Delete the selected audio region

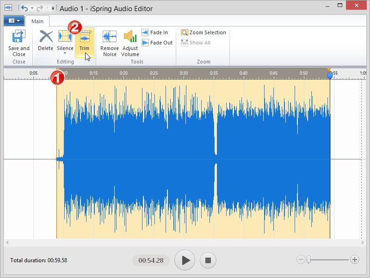click(x=45, y=40)
